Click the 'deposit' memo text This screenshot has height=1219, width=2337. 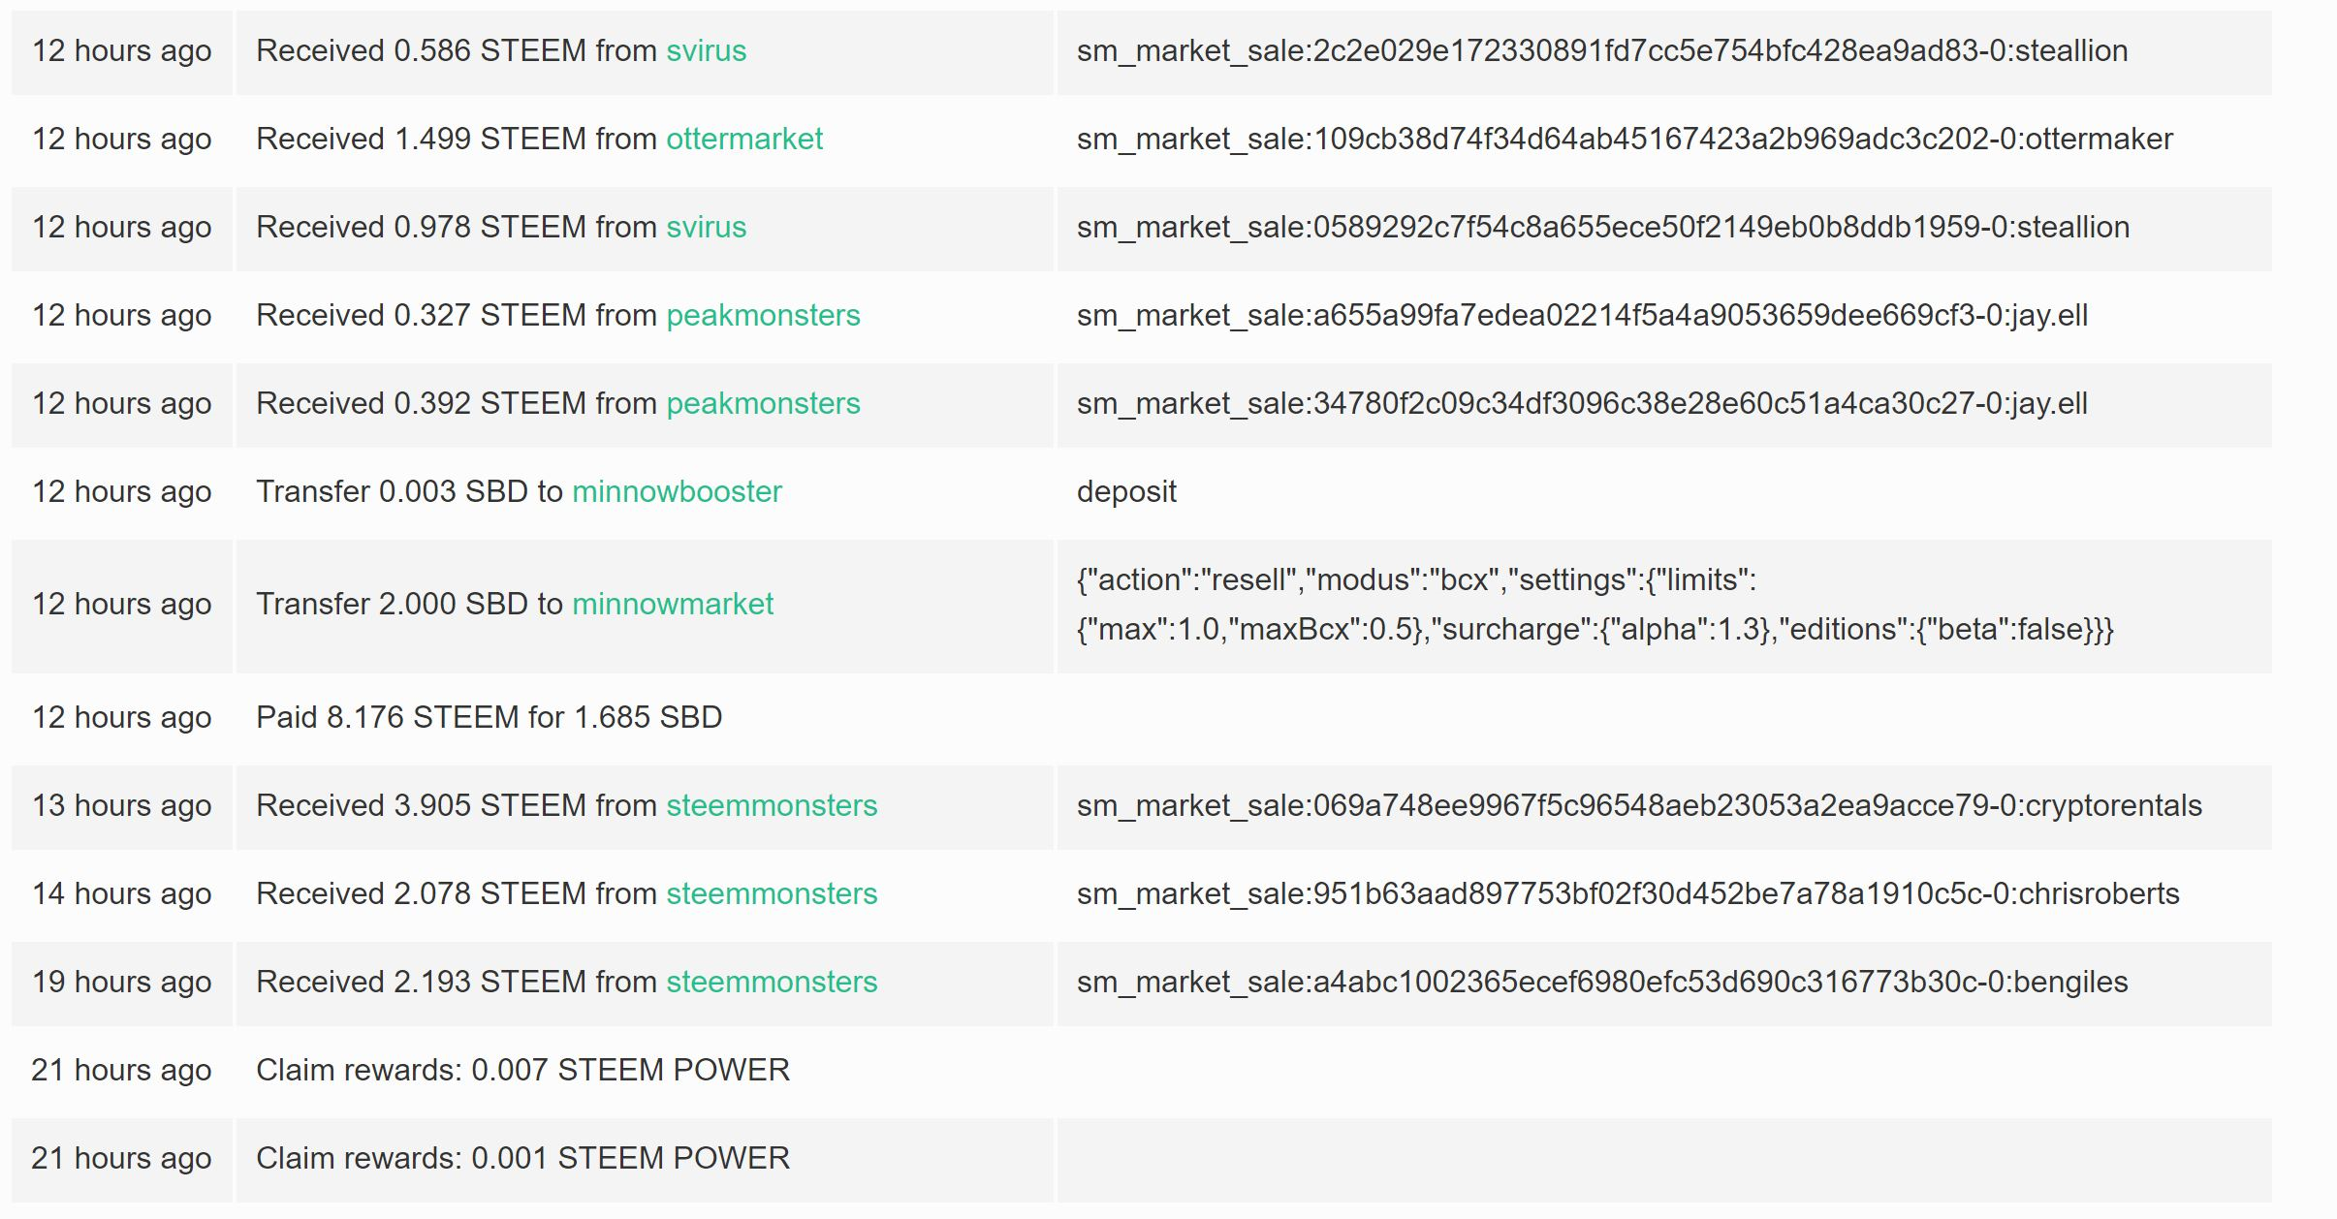point(1126,491)
